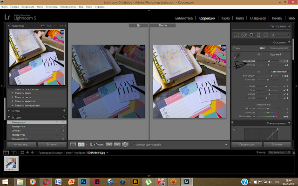Screen dimensions: 298x186
Task: Switch to Печать module
Action: tap(277, 18)
